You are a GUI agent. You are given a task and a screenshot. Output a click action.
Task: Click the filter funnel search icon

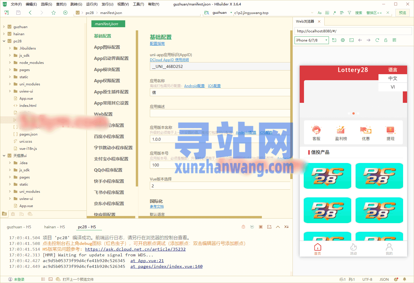point(349,13)
